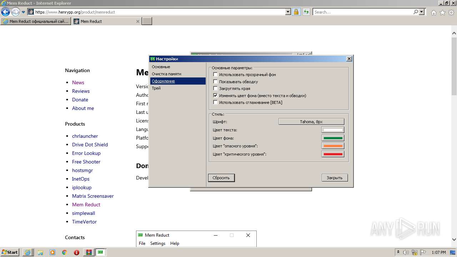Click the Internet Explorer forward arrow
457x257 pixels.
[x=15, y=12]
